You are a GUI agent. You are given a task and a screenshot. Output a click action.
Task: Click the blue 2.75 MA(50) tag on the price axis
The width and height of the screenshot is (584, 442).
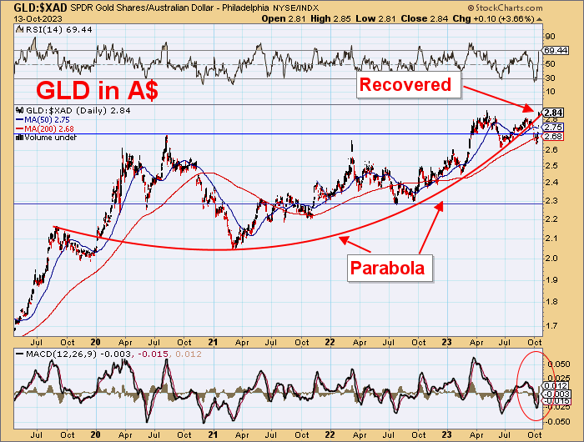(553, 127)
